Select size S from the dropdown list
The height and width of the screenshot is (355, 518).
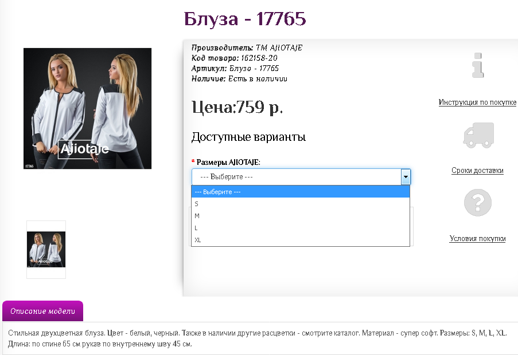pos(301,204)
